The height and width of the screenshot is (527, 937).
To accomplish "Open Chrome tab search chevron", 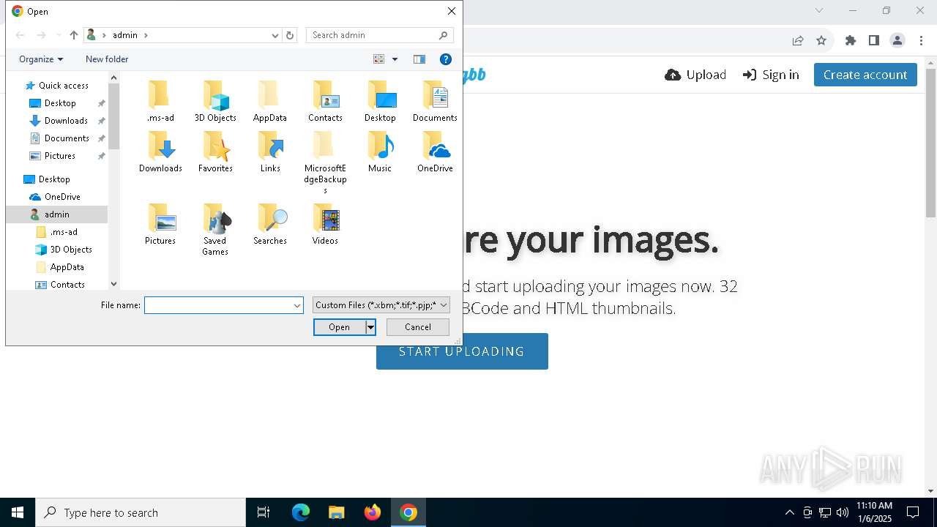I will point(819,10).
